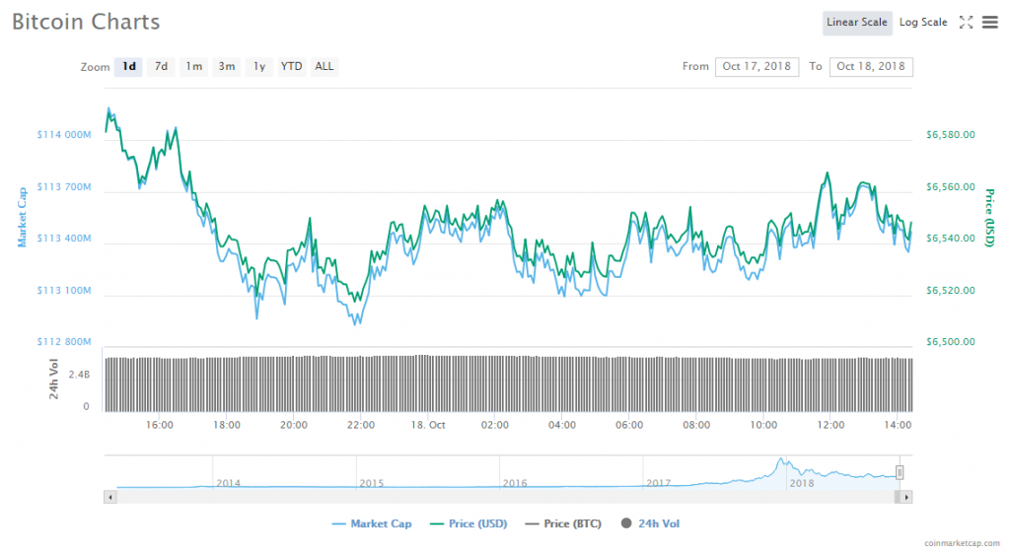The height and width of the screenshot is (554, 1010).
Task: Choose the 1y zoom option
Action: point(258,67)
